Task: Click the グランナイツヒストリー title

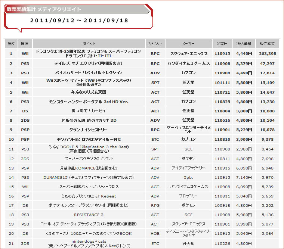Action: click(89, 130)
